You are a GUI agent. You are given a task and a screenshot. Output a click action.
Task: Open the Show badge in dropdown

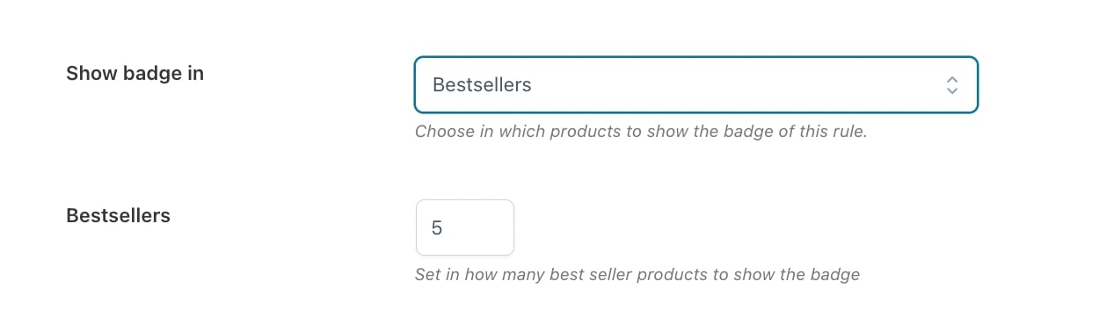tap(695, 85)
